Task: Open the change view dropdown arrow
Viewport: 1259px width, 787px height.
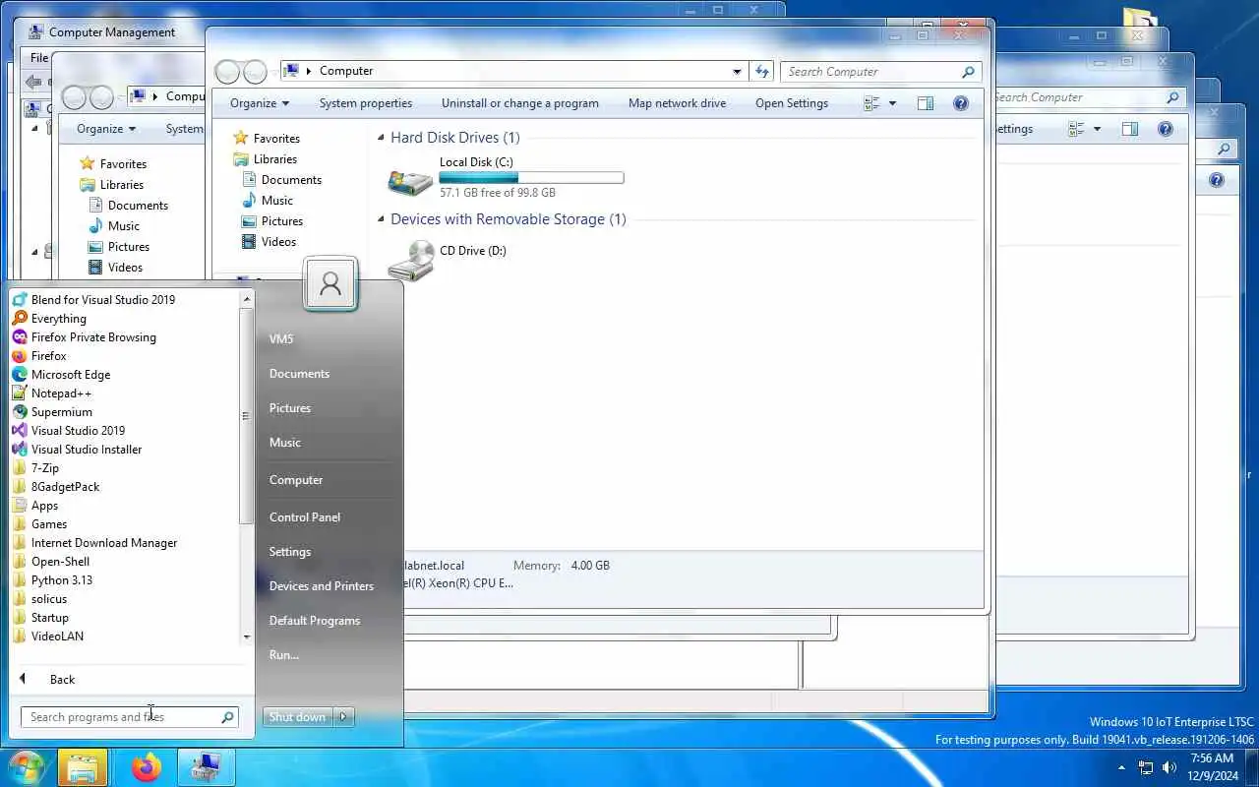Action: coord(893,103)
